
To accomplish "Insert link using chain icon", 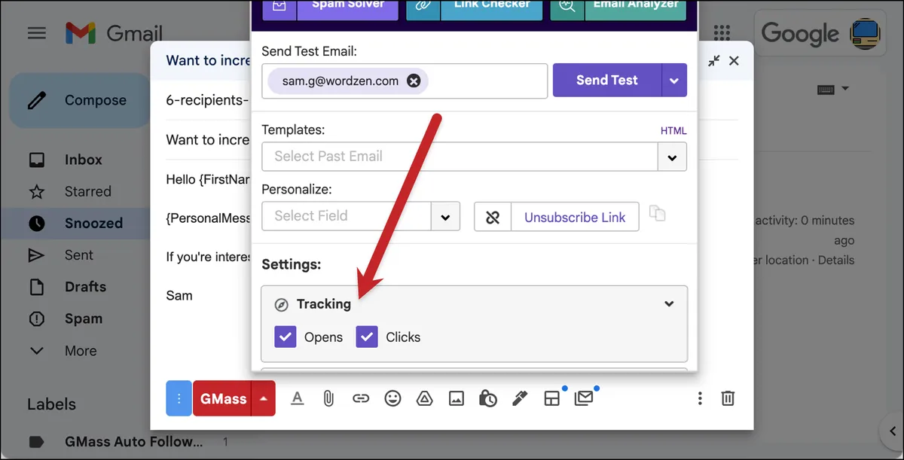I will tap(361, 398).
